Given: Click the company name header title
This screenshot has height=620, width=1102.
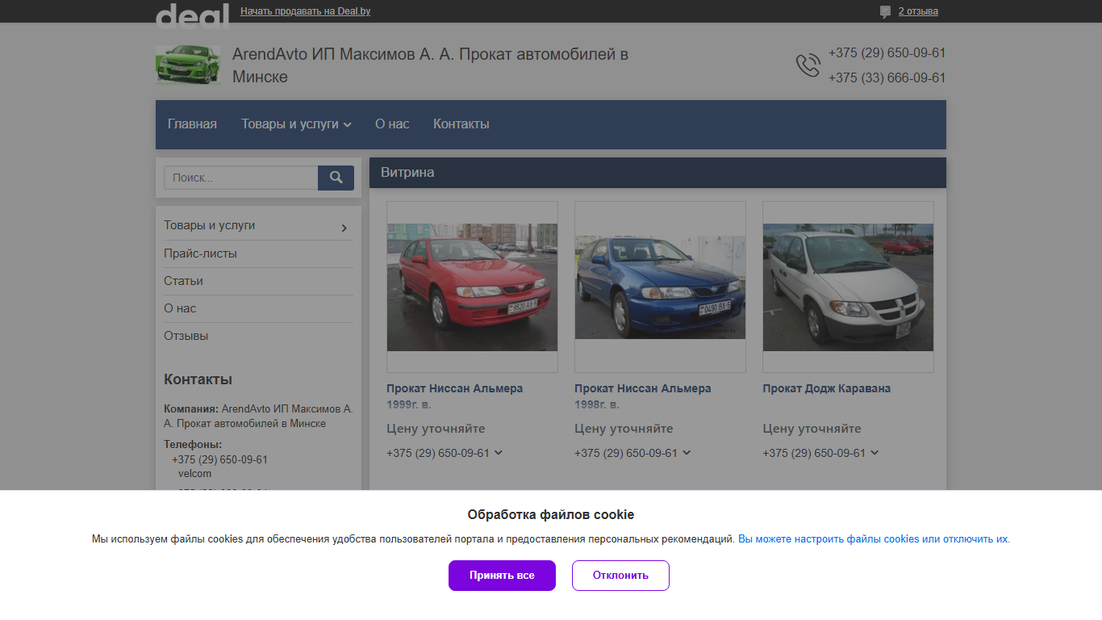Looking at the screenshot, I should 430,65.
